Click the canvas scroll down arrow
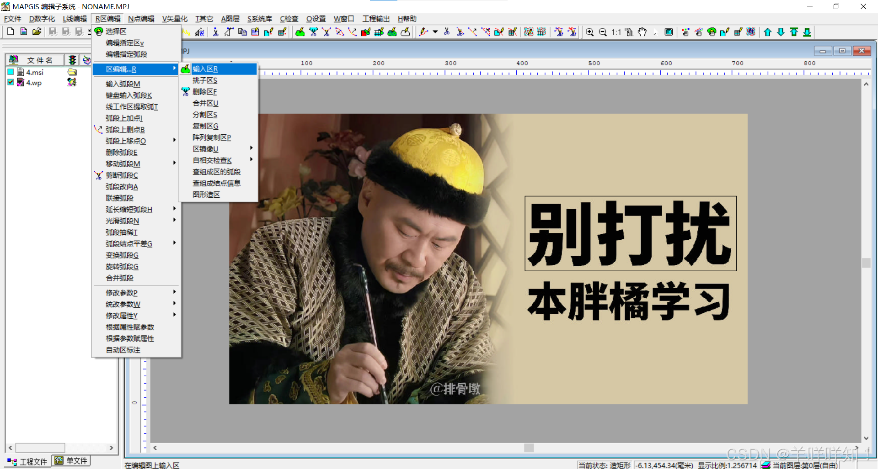Screen dimensions: 878x469 (866, 438)
